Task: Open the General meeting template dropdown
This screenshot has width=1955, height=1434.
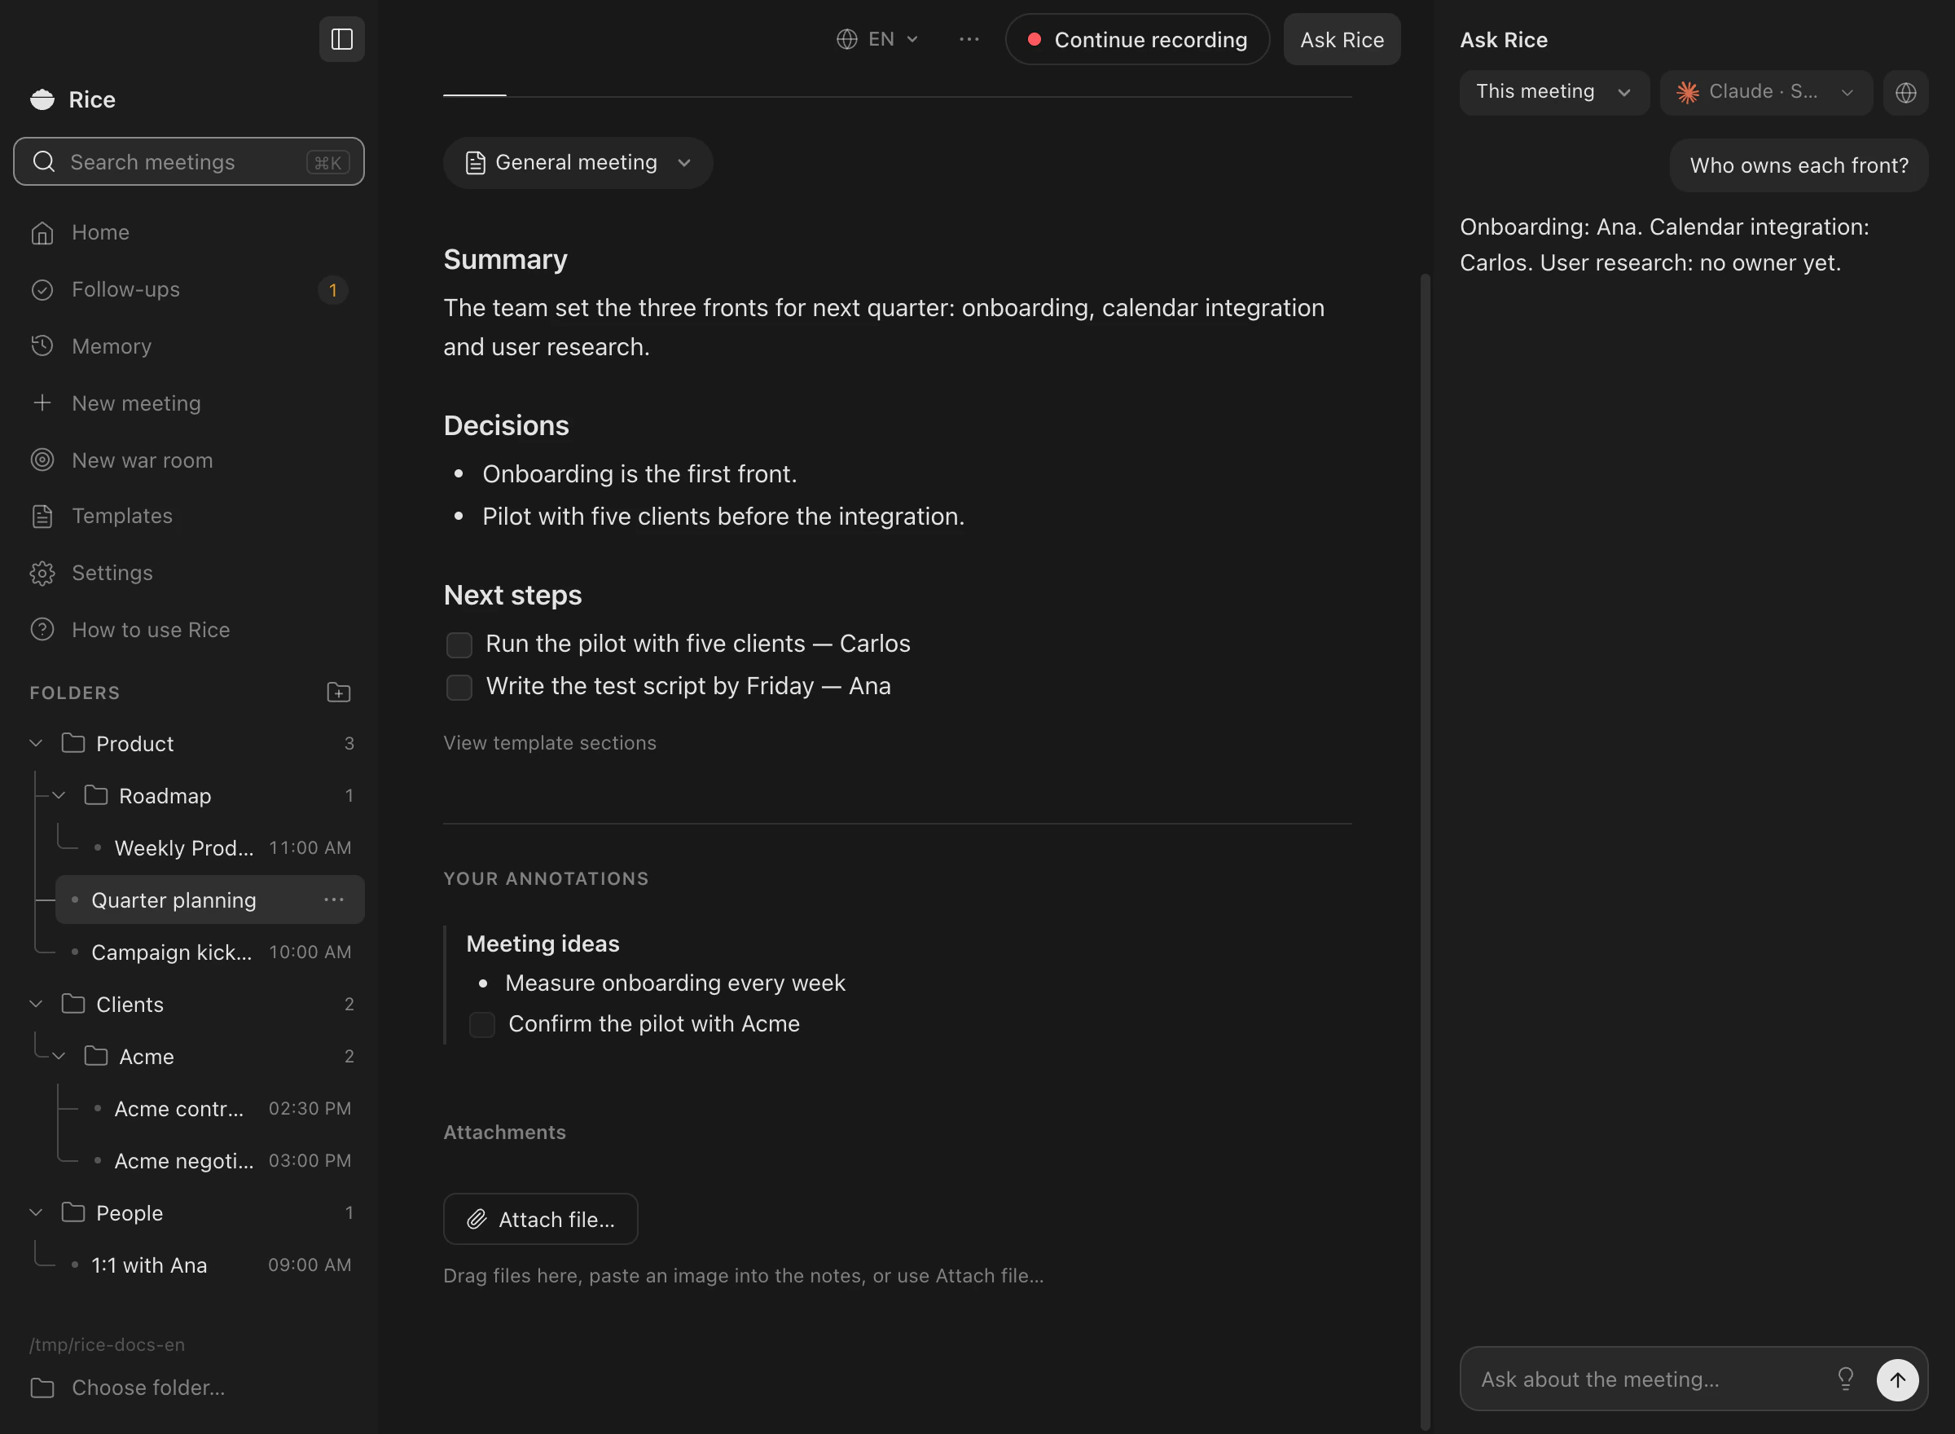Action: click(578, 163)
